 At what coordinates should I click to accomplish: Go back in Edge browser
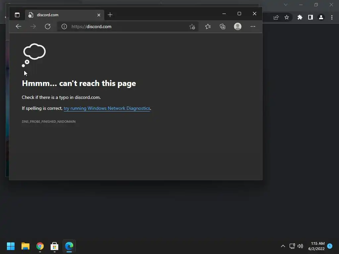(19, 26)
